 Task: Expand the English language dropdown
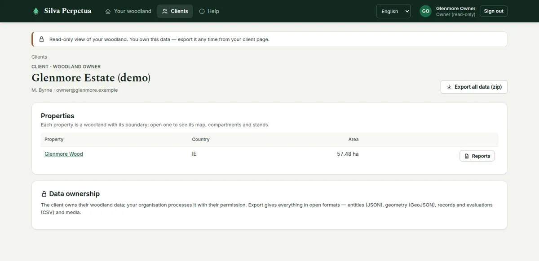(x=393, y=11)
